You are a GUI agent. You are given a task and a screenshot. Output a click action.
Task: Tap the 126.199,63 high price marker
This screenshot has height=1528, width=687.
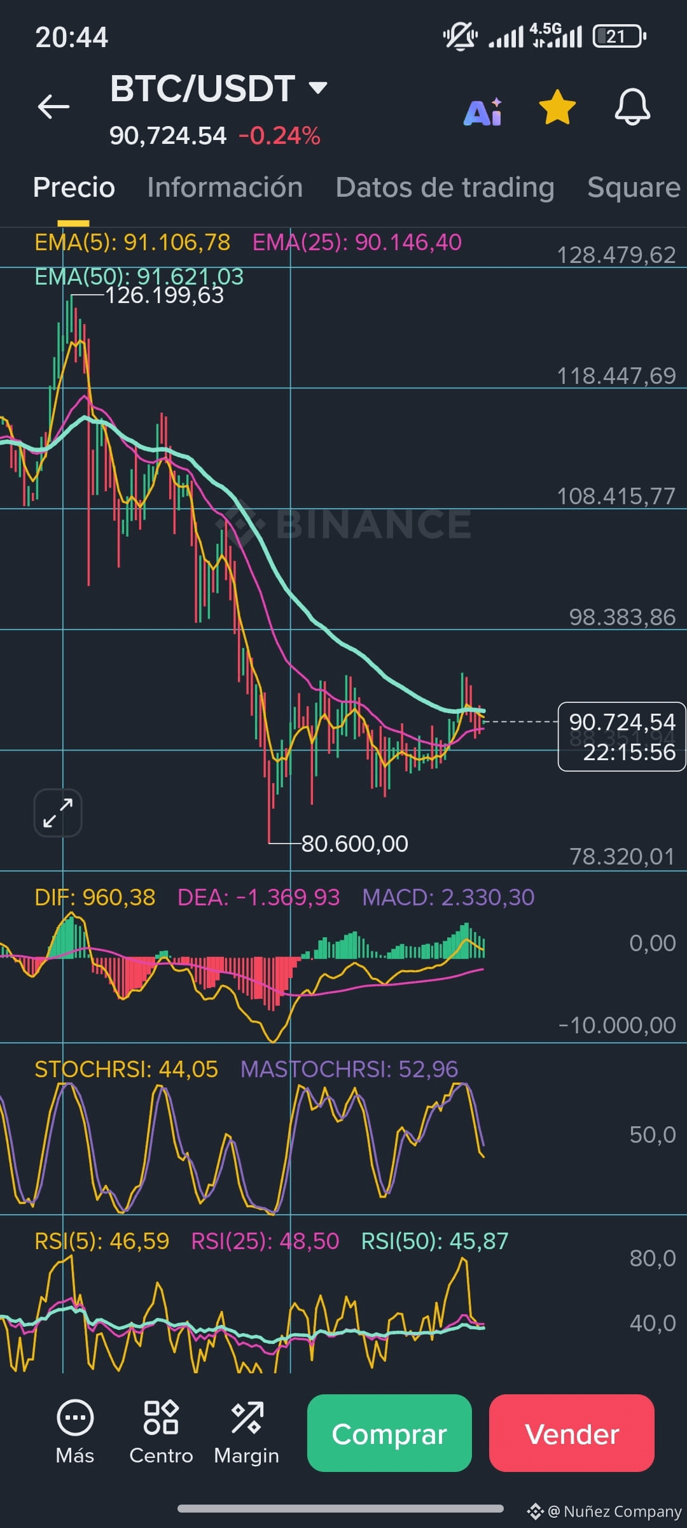[164, 295]
